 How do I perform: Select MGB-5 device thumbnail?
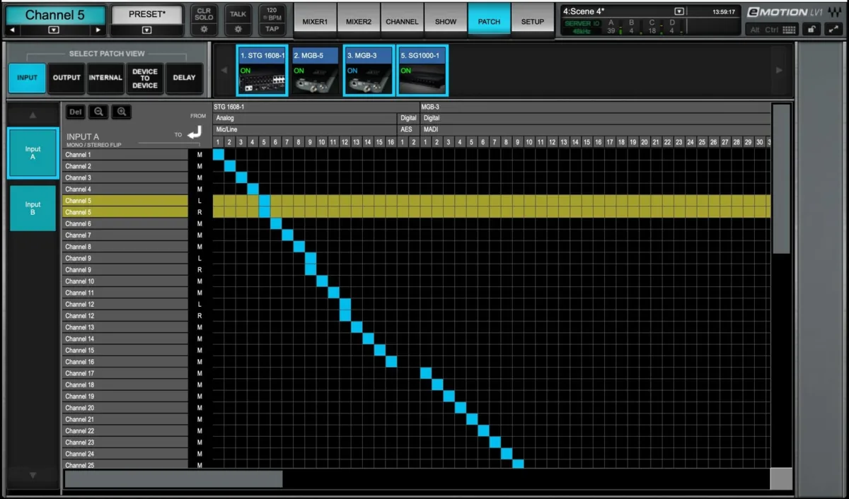pyautogui.click(x=315, y=70)
